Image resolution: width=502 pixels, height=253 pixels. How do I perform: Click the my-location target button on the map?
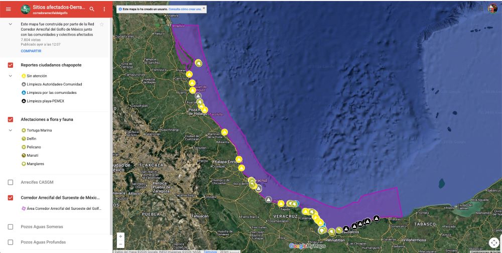[x=494, y=243]
